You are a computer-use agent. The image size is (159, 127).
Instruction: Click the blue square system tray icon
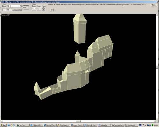(140, 125)
